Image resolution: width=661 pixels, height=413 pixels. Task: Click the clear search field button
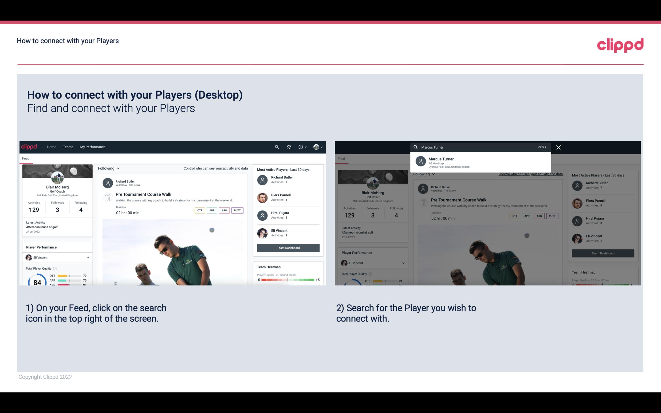tap(542, 147)
